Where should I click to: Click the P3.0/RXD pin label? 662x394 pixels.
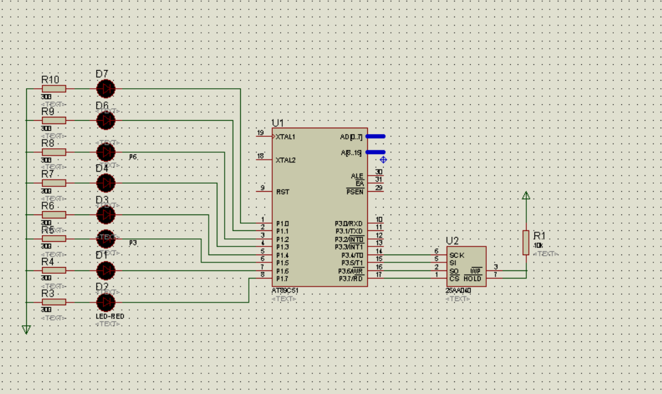(349, 224)
